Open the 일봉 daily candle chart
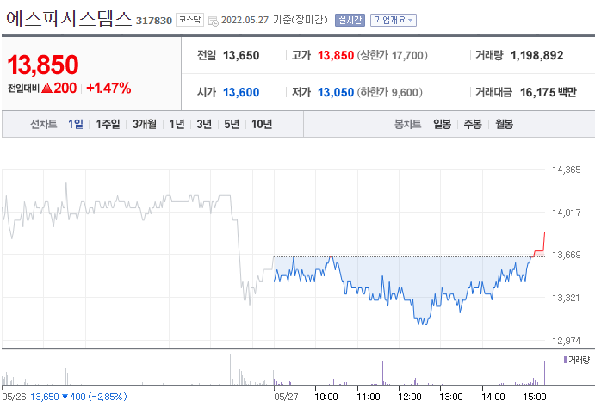 pos(442,124)
